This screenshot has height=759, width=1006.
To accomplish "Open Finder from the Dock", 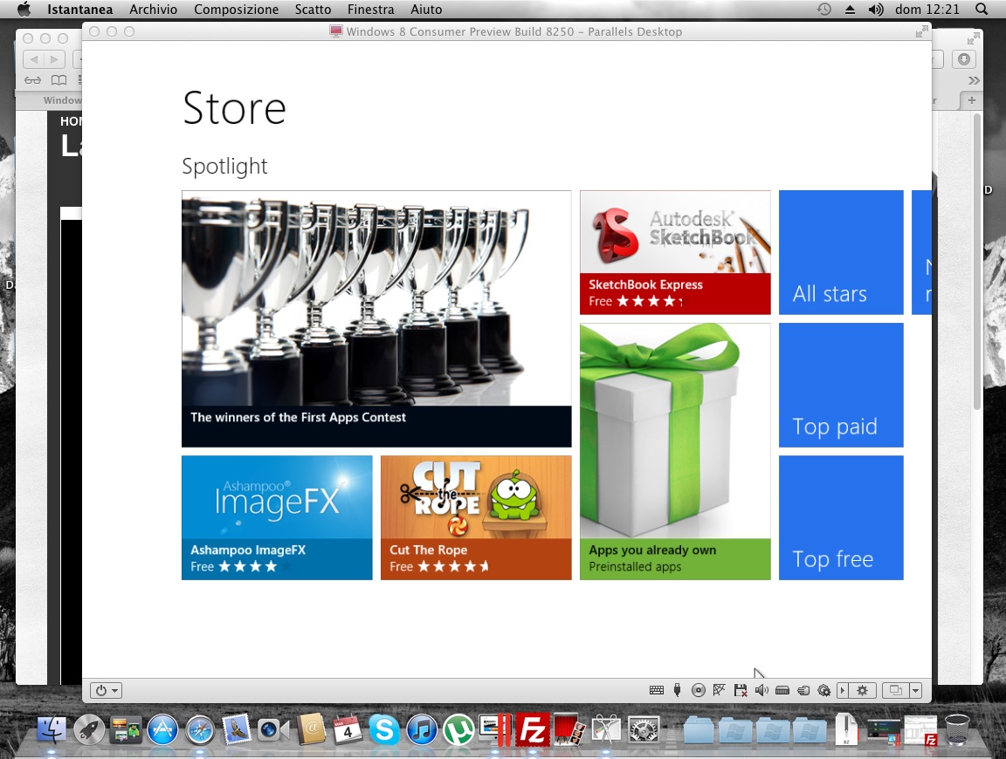I will pyautogui.click(x=52, y=730).
